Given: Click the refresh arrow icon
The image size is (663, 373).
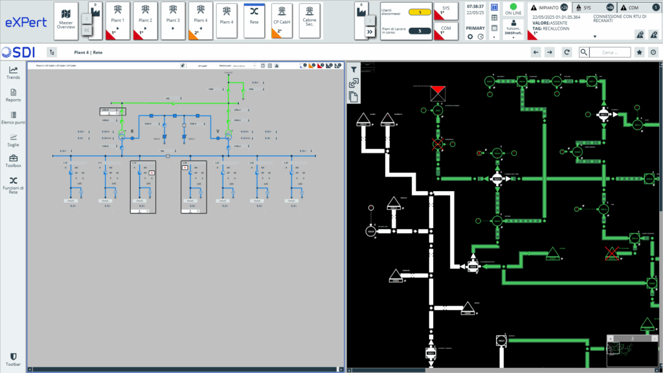Looking at the screenshot, I should 567,52.
